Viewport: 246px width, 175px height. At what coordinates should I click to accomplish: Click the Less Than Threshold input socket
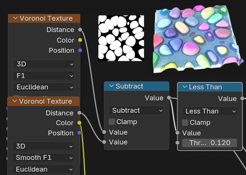click(177, 143)
